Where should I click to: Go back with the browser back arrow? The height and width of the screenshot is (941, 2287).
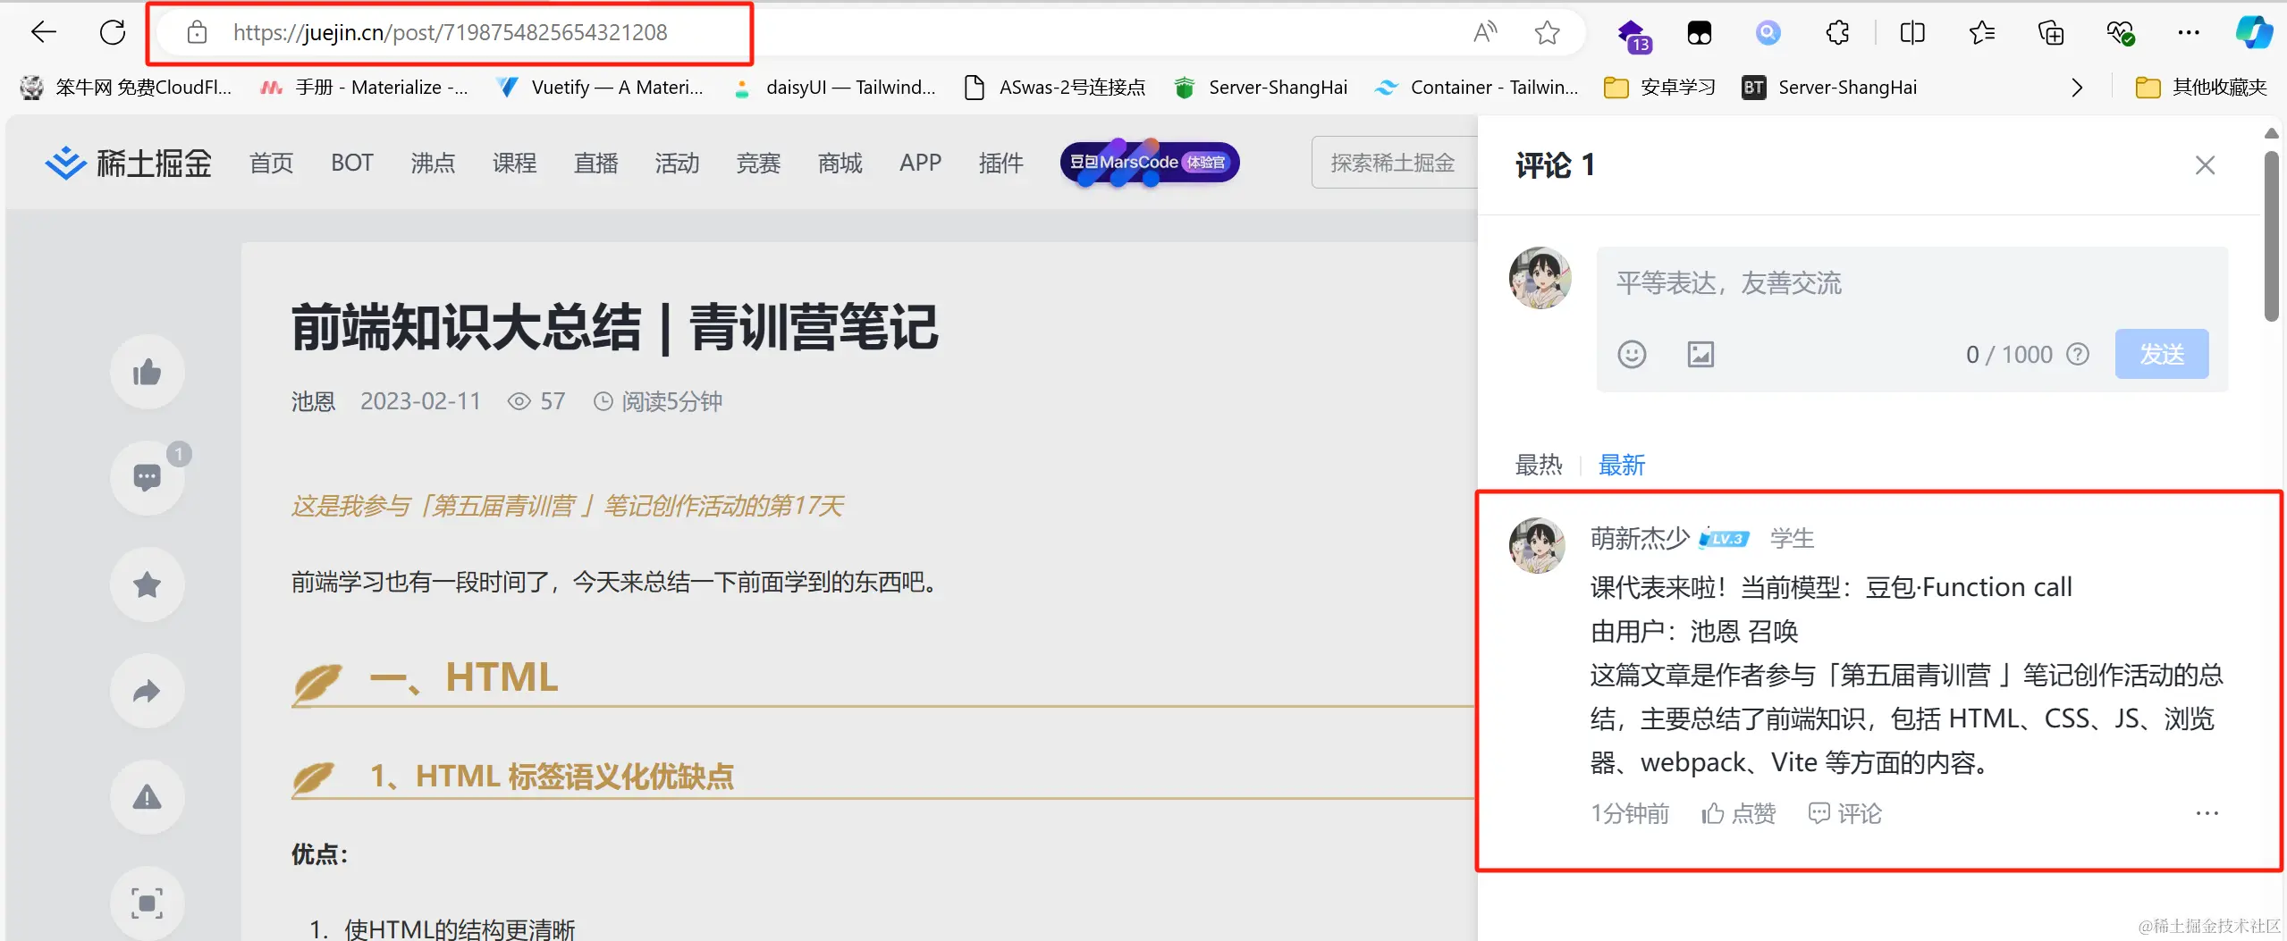coord(43,33)
